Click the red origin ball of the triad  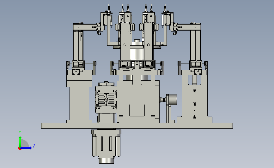[20, 148]
